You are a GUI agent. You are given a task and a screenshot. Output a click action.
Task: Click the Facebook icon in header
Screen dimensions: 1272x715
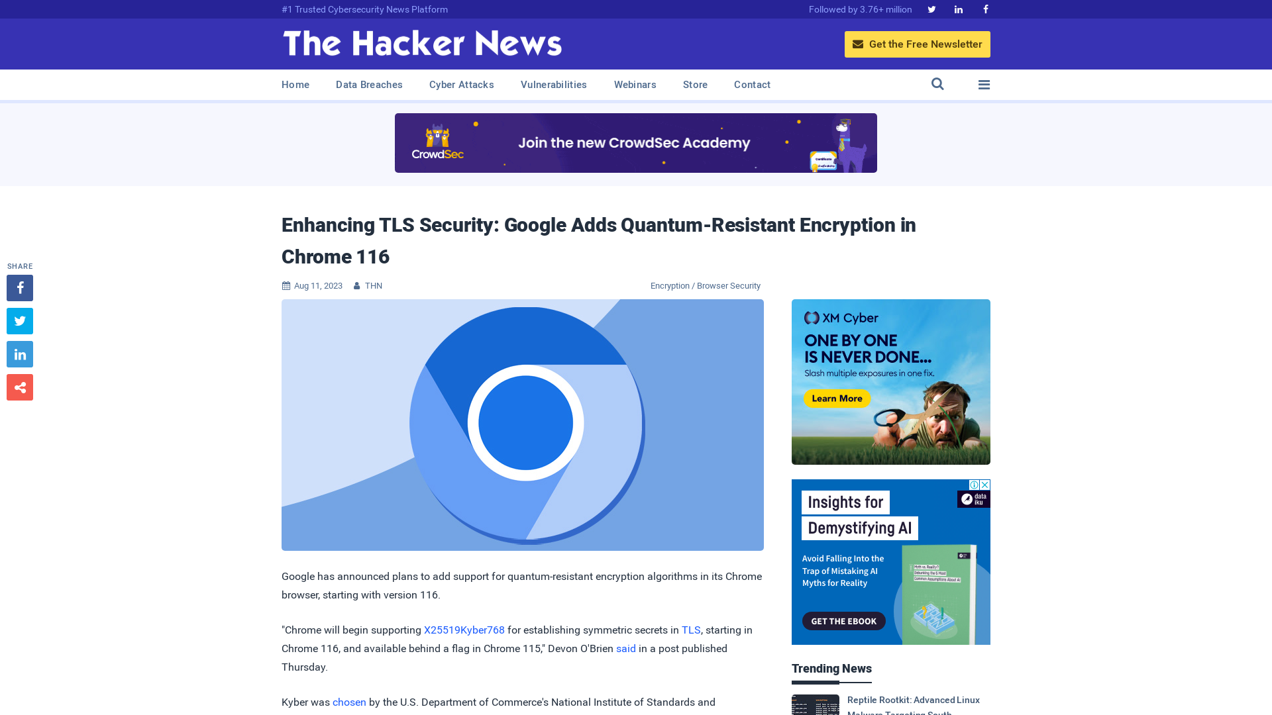point(984,9)
